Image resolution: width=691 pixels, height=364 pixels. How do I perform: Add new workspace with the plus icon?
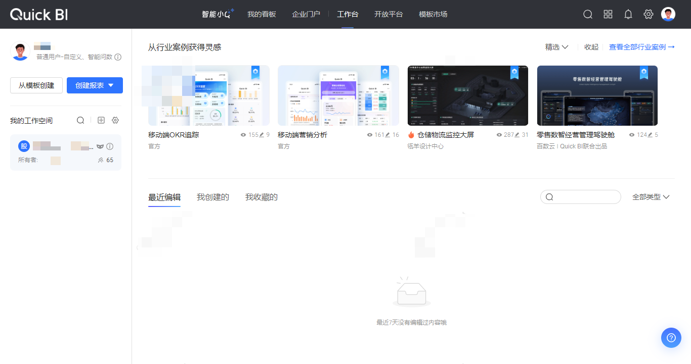point(101,120)
